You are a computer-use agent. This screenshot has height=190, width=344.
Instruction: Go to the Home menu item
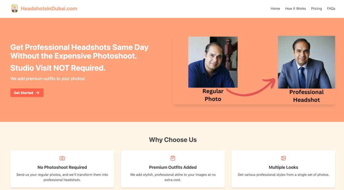click(275, 9)
